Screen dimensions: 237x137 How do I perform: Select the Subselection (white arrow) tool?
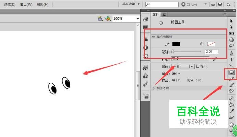tap(231, 27)
